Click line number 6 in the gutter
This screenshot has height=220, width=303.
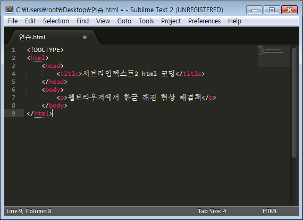[x=13, y=90]
